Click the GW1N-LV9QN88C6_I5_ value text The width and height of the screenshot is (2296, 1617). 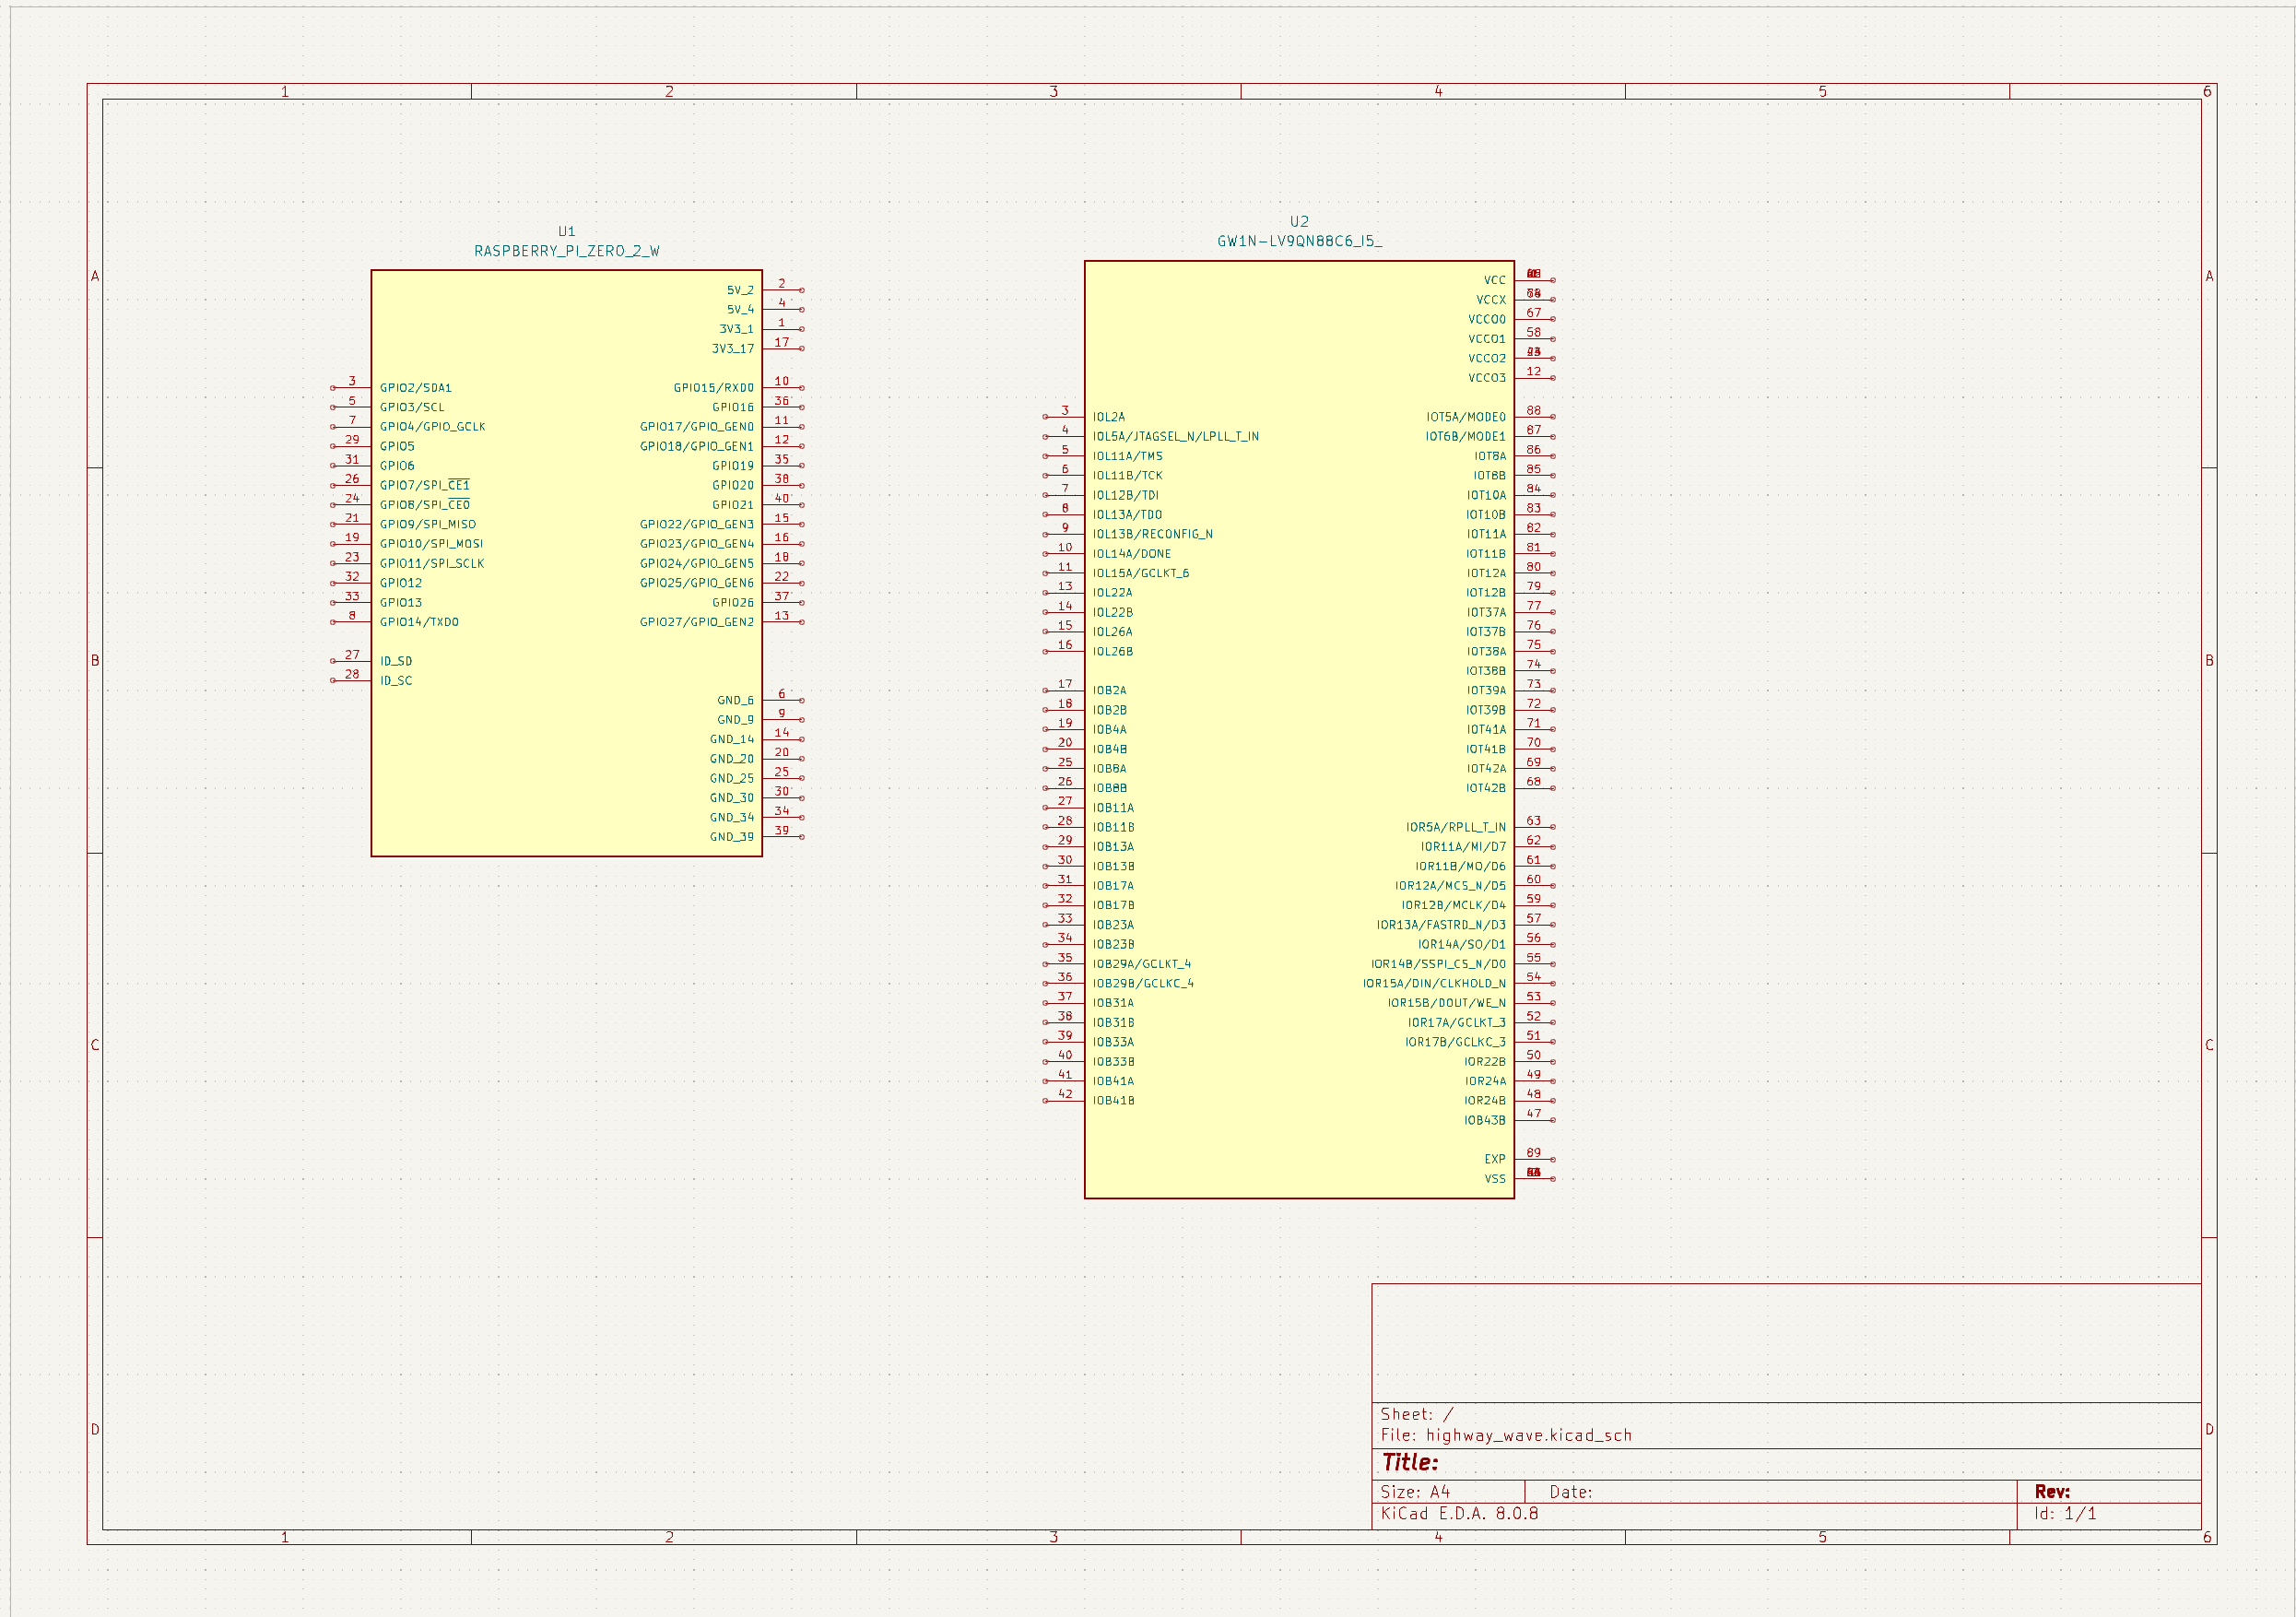point(1298,241)
